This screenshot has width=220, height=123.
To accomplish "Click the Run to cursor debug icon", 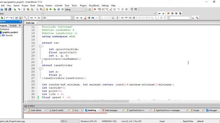I will click(99, 9).
